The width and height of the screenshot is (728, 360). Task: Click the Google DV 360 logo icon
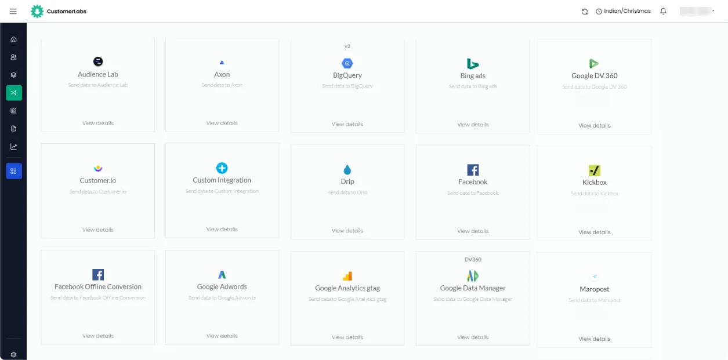(x=594, y=64)
